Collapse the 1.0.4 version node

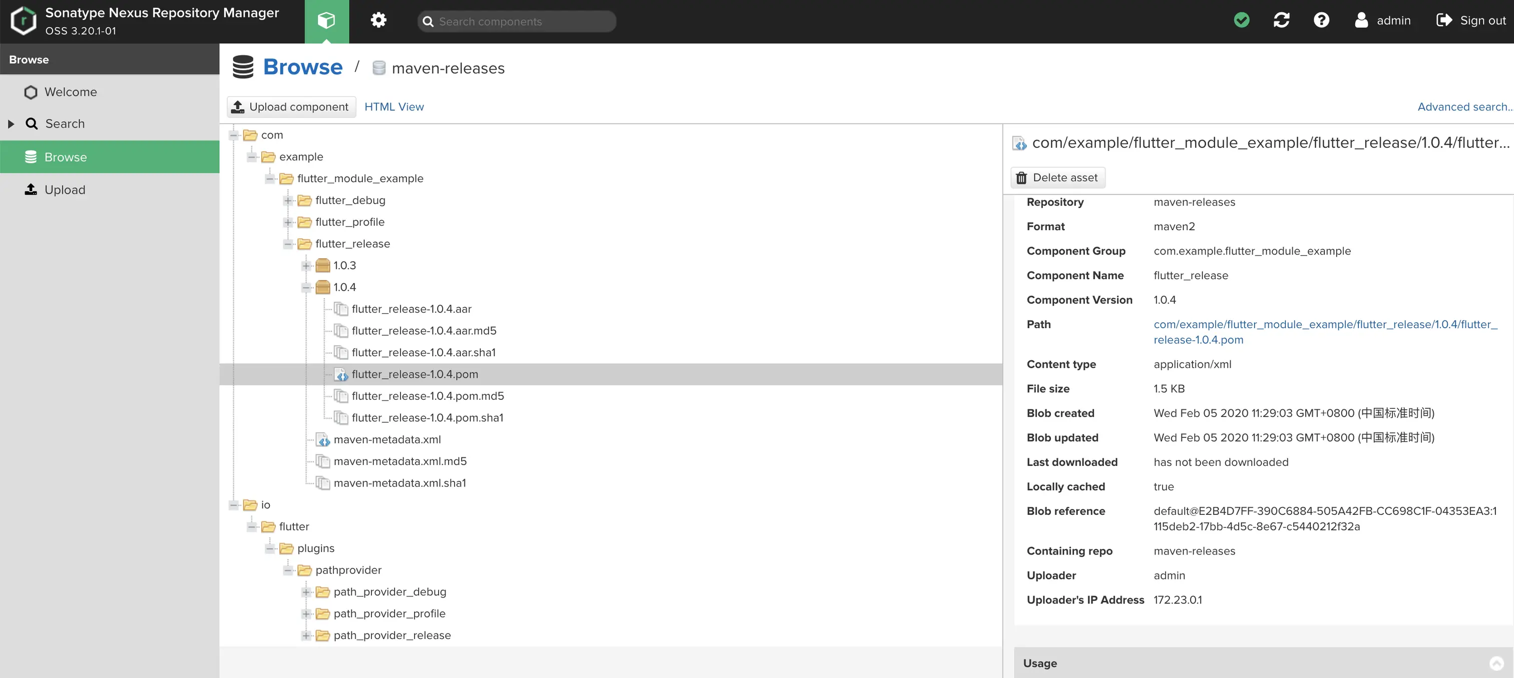click(306, 287)
